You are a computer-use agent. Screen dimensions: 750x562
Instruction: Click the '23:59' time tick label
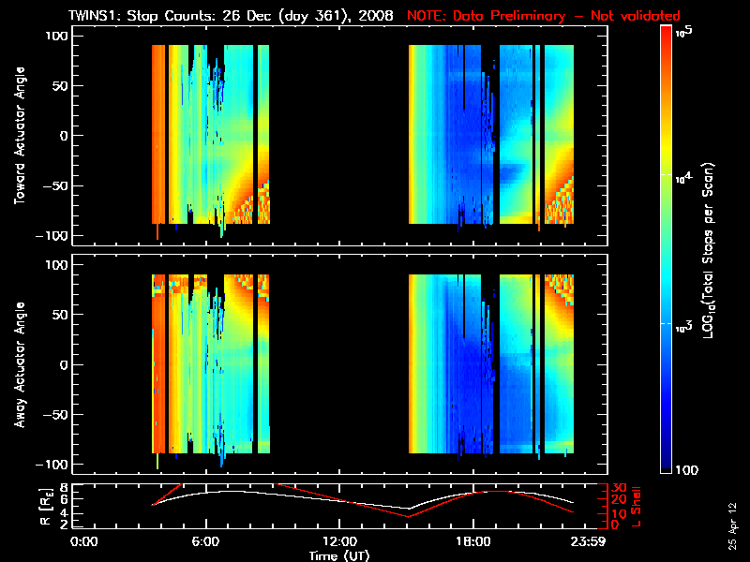pyautogui.click(x=590, y=542)
